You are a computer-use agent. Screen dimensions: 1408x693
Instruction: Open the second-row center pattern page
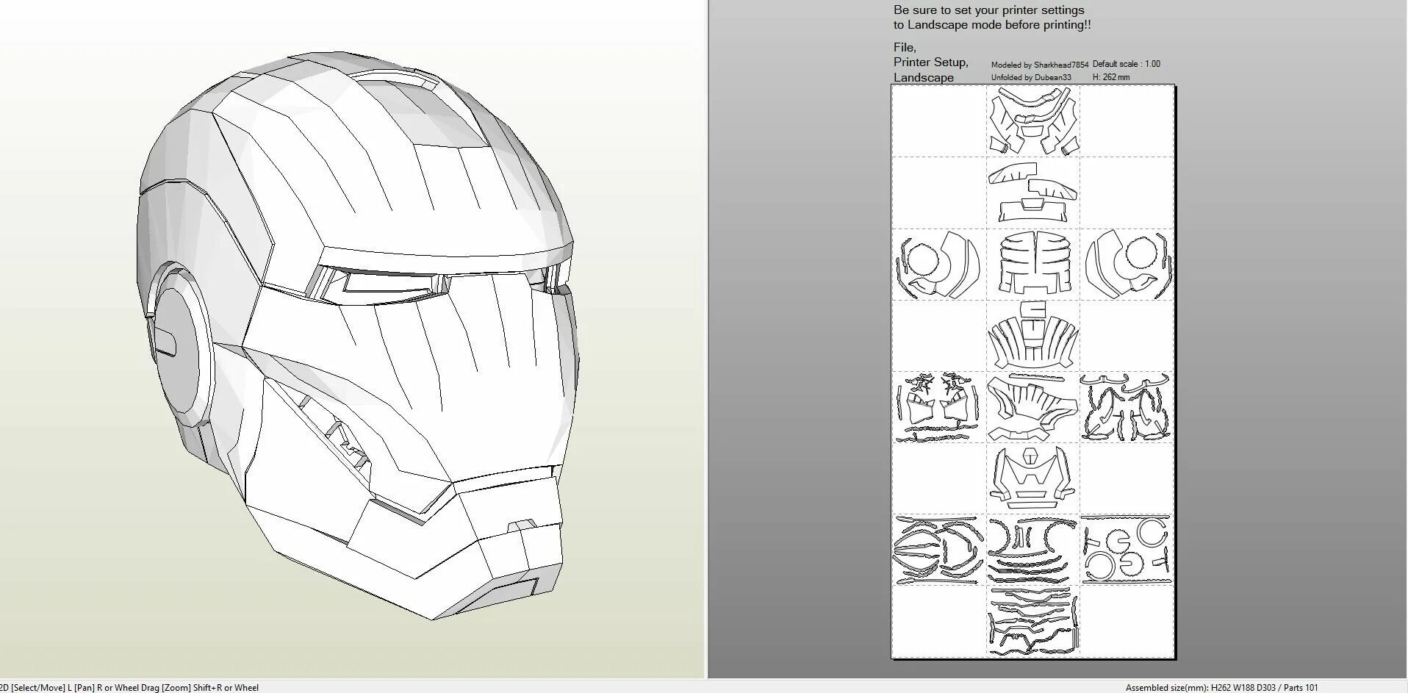point(1033,193)
